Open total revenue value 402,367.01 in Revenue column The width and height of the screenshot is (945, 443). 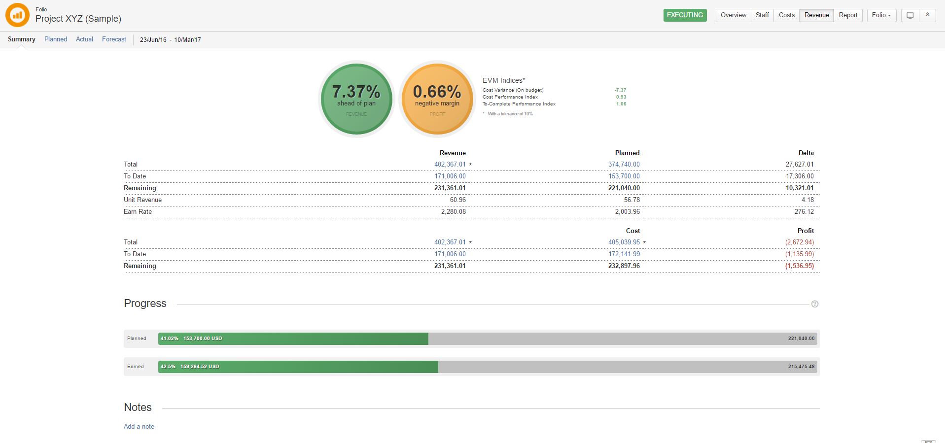tap(450, 165)
